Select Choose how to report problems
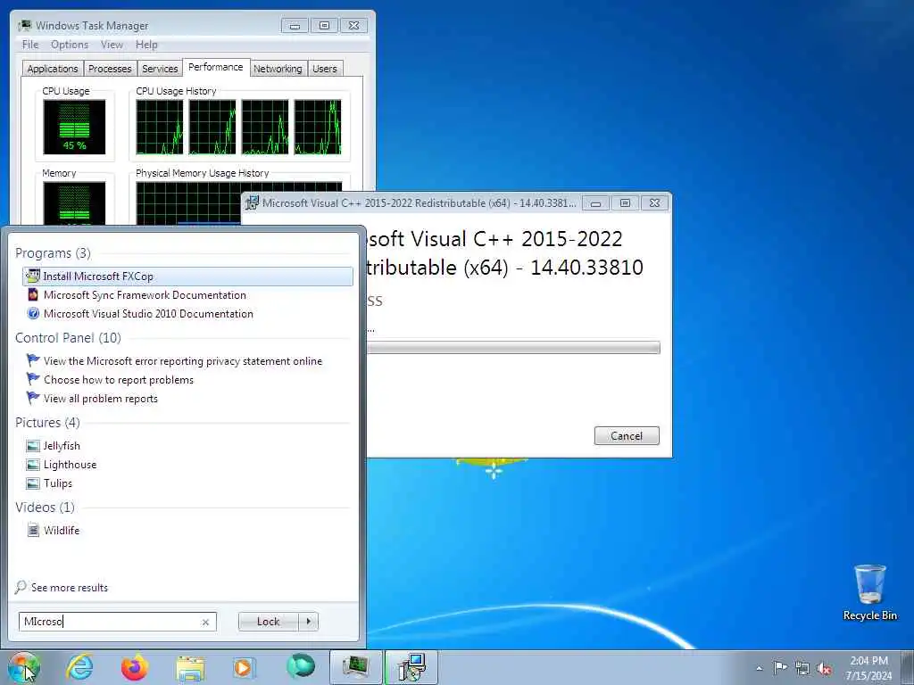Viewport: 914px width, 685px height. pos(187,380)
